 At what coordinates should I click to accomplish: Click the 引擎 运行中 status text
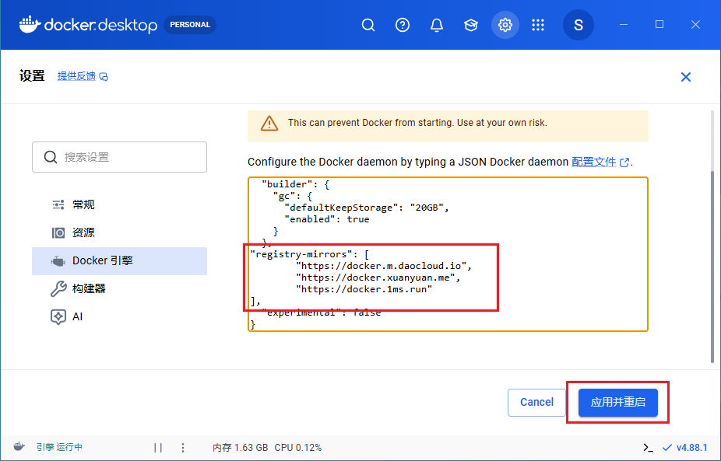click(x=59, y=447)
